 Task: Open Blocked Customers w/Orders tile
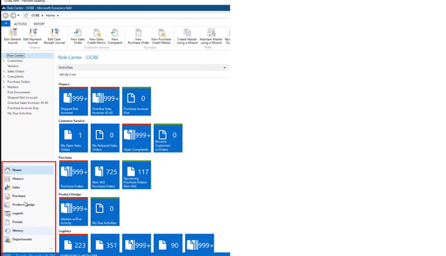168,138
